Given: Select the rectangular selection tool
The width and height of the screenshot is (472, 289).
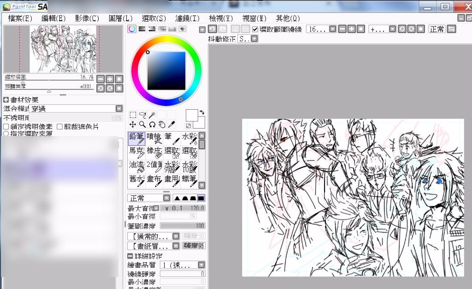Looking at the screenshot, I should (133, 115).
